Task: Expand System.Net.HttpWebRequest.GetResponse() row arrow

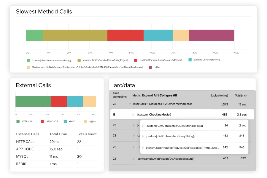Action: [143, 148]
